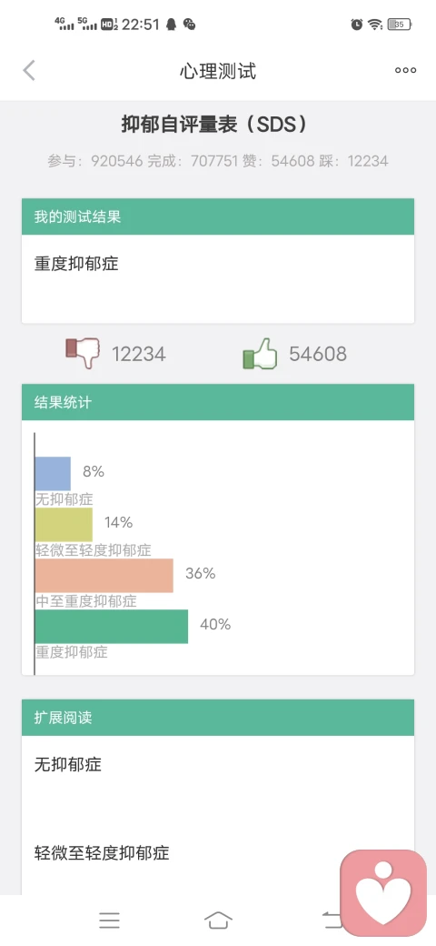Tap the WeChat notification icon in status bar

[189, 25]
